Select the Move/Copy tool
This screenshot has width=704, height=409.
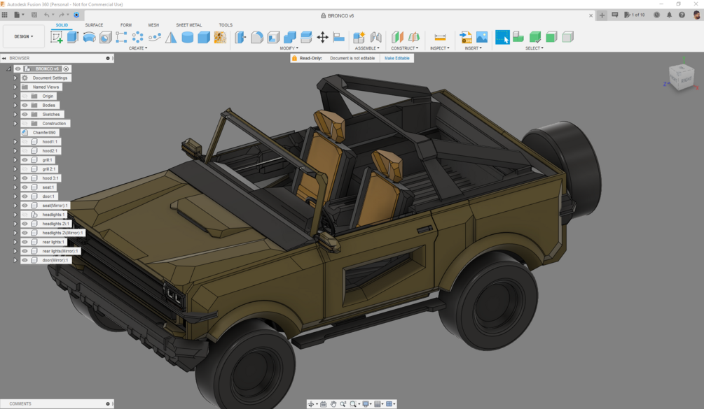pyautogui.click(x=322, y=37)
